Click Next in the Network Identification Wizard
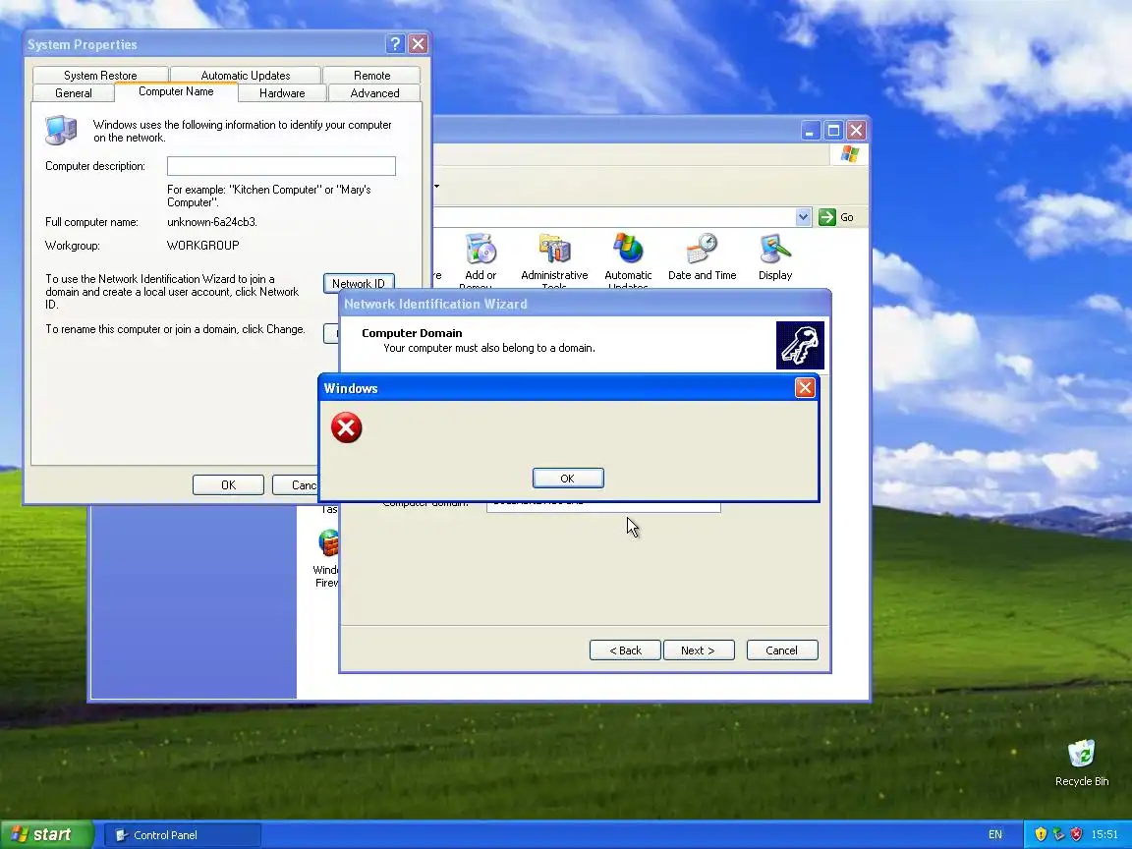Image resolution: width=1132 pixels, height=849 pixels. point(698,650)
